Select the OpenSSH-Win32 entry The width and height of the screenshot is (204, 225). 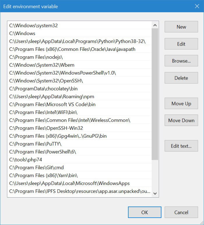pos(80,128)
